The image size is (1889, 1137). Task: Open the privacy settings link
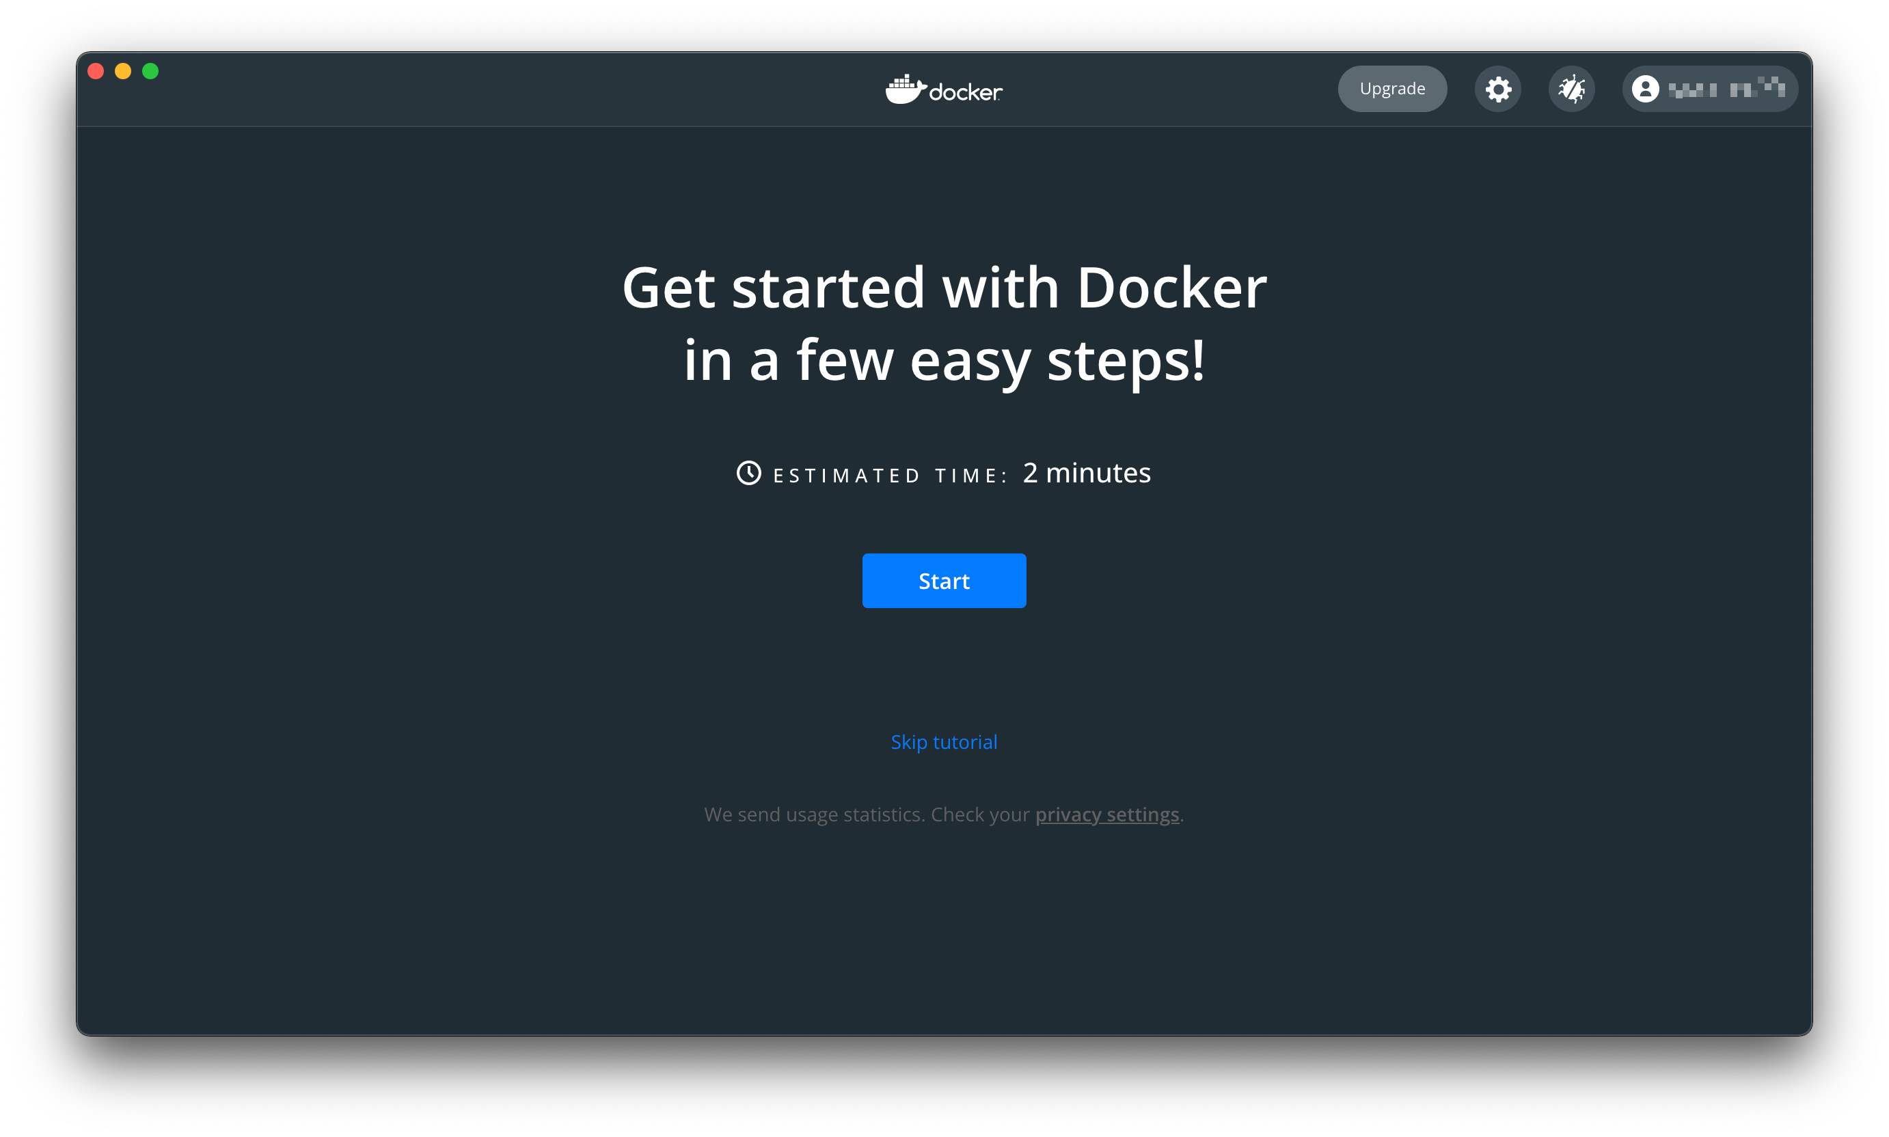tap(1106, 814)
